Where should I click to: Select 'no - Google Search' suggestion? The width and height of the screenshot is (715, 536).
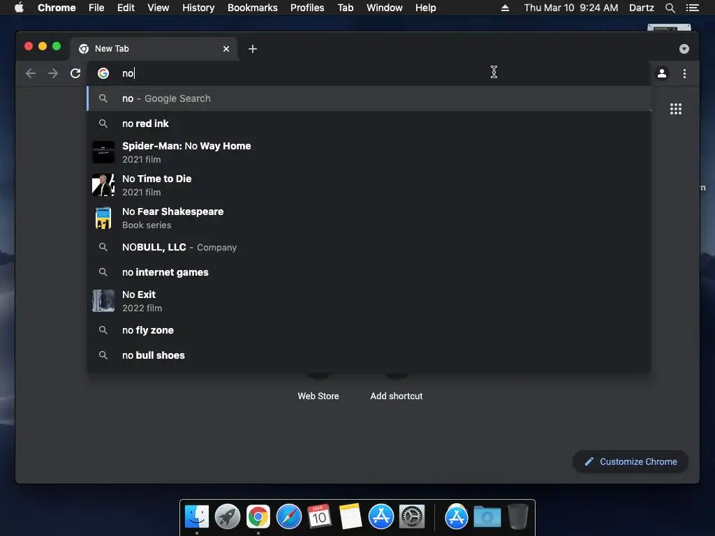(x=369, y=98)
